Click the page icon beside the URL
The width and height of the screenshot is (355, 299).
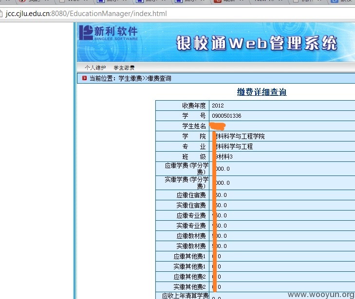click(x=1, y=14)
